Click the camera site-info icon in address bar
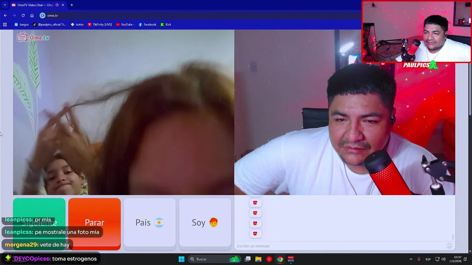 [x=42, y=15]
